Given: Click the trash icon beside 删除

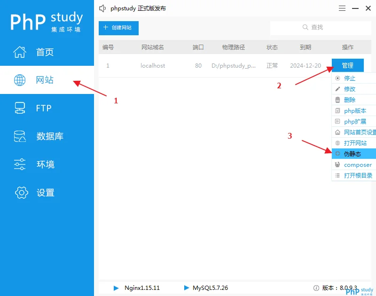Looking at the screenshot, I should 337,100.
